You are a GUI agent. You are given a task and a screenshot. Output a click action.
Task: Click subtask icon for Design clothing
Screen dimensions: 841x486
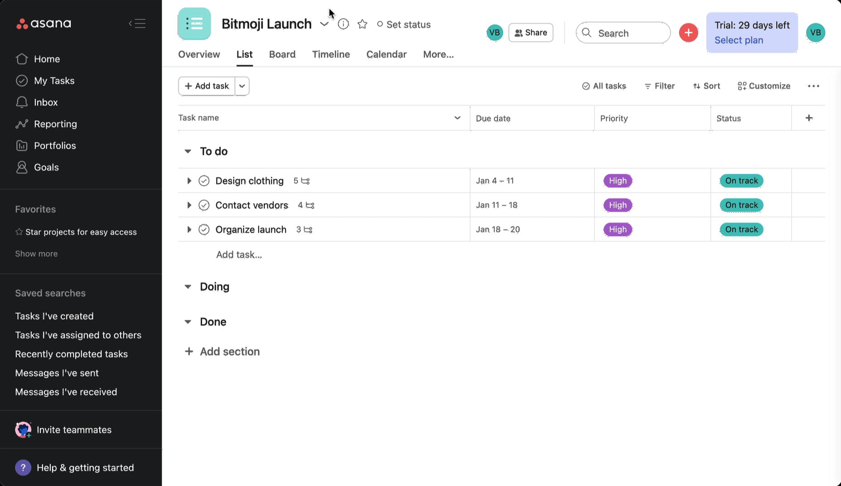pyautogui.click(x=305, y=181)
